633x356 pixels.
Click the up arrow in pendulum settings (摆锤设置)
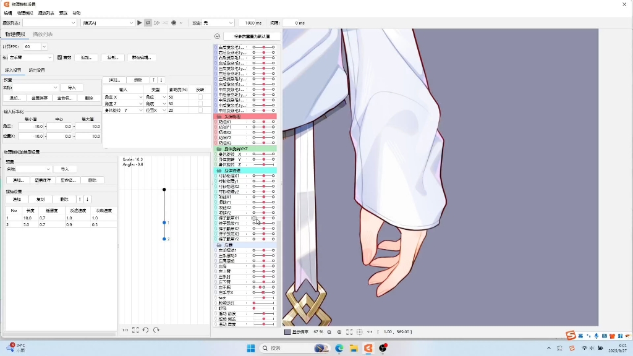(80, 199)
